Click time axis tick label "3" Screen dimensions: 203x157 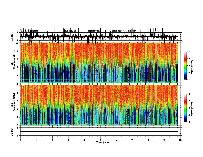point(68,140)
